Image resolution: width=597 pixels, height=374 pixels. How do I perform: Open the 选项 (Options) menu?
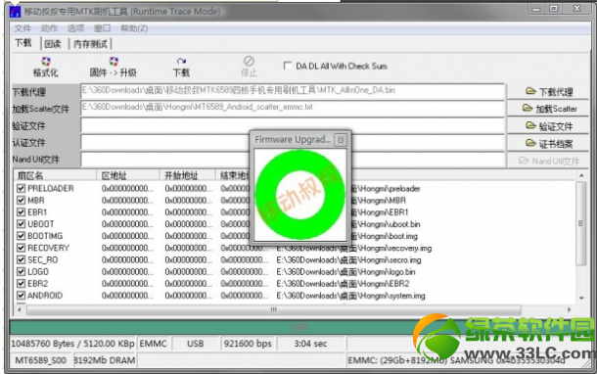75,28
